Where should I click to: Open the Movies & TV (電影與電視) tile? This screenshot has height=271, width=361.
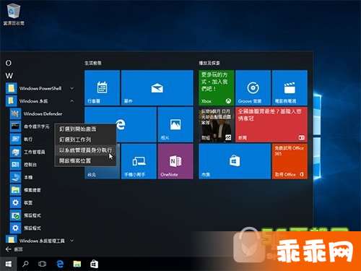[x=290, y=87]
